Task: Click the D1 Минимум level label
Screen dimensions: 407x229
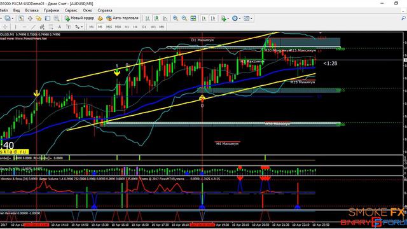Action: click(202, 40)
